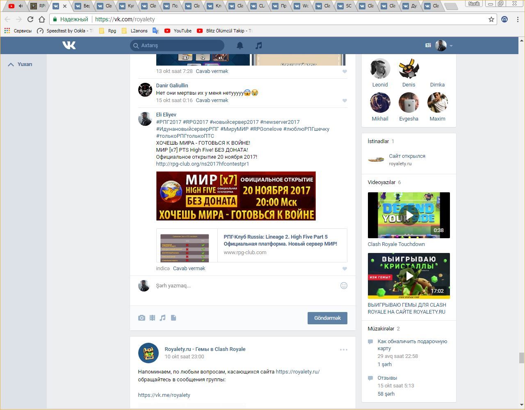
Task: Like Danir Galiullin's comment
Action: coord(345,100)
